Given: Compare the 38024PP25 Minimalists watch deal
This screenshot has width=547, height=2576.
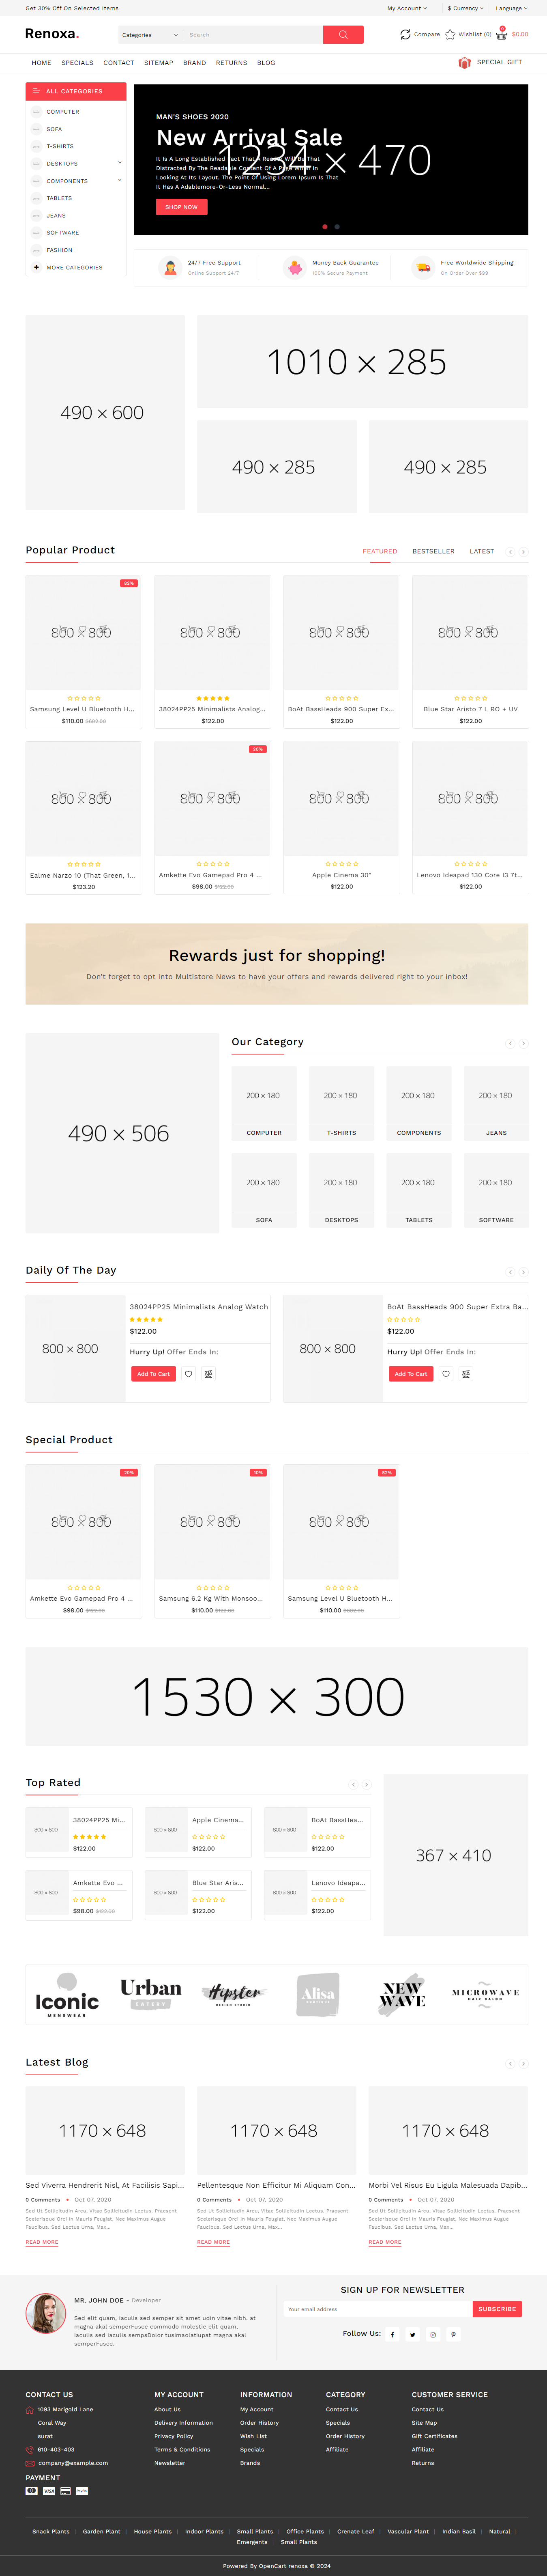Looking at the screenshot, I should pos(208,1374).
